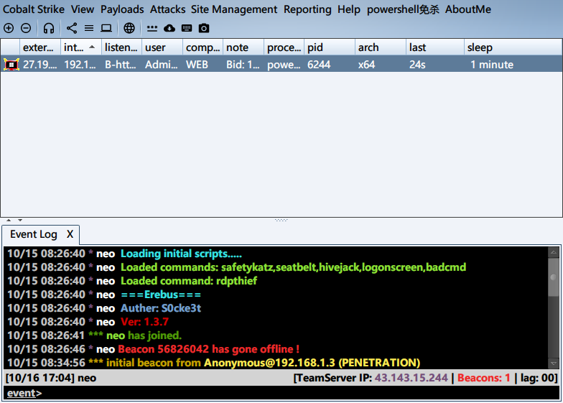Click the 'Auther: S0cke3t' log line

(161, 308)
